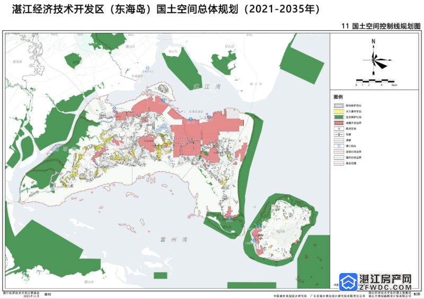Click the yellow permanent farmland legend swatch
The image size is (424, 299).
coord(339,111)
